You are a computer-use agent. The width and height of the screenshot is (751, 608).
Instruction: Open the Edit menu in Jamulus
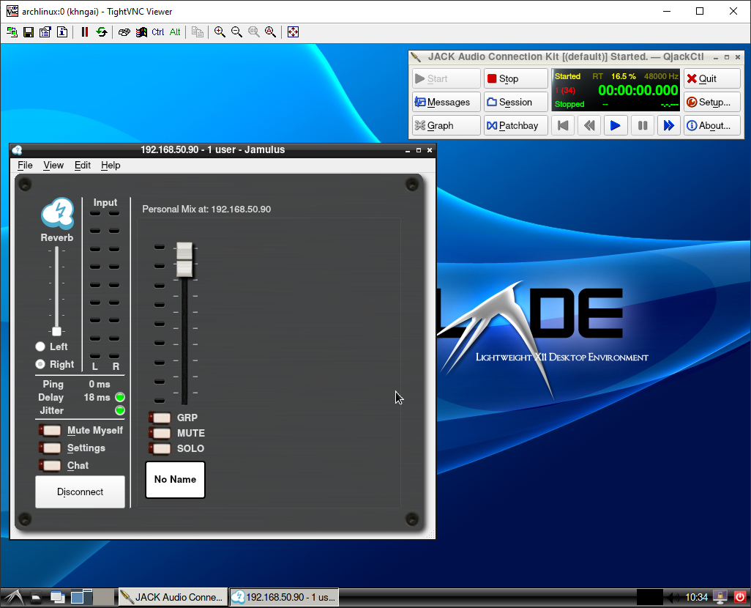(83, 166)
